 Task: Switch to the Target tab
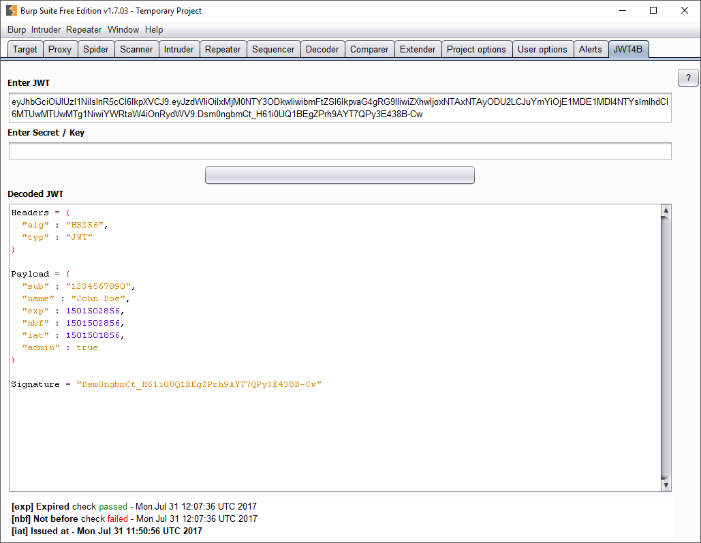(x=25, y=49)
